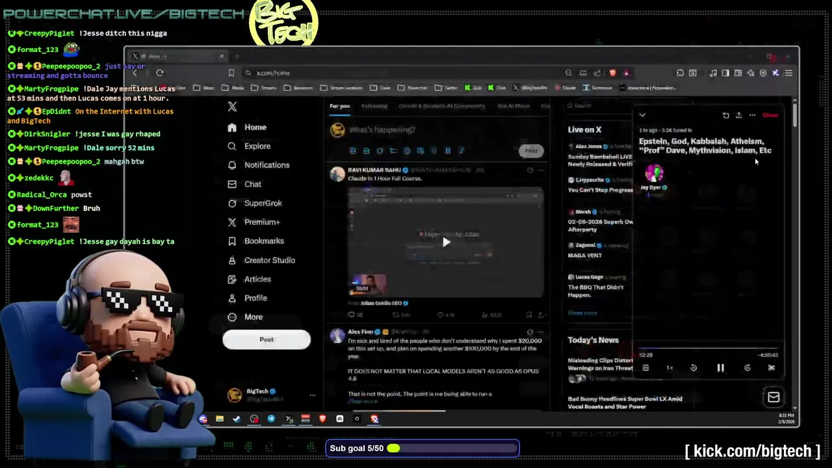Viewport: 832px width, 468px height.
Task: Click Show more on Alex Finn post
Action: (362, 402)
